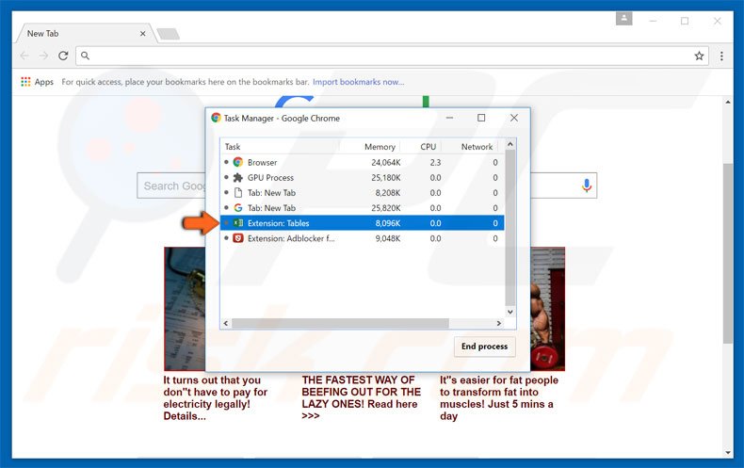This screenshot has height=468, width=744.
Task: Close the New Tab tab
Action: [x=142, y=34]
